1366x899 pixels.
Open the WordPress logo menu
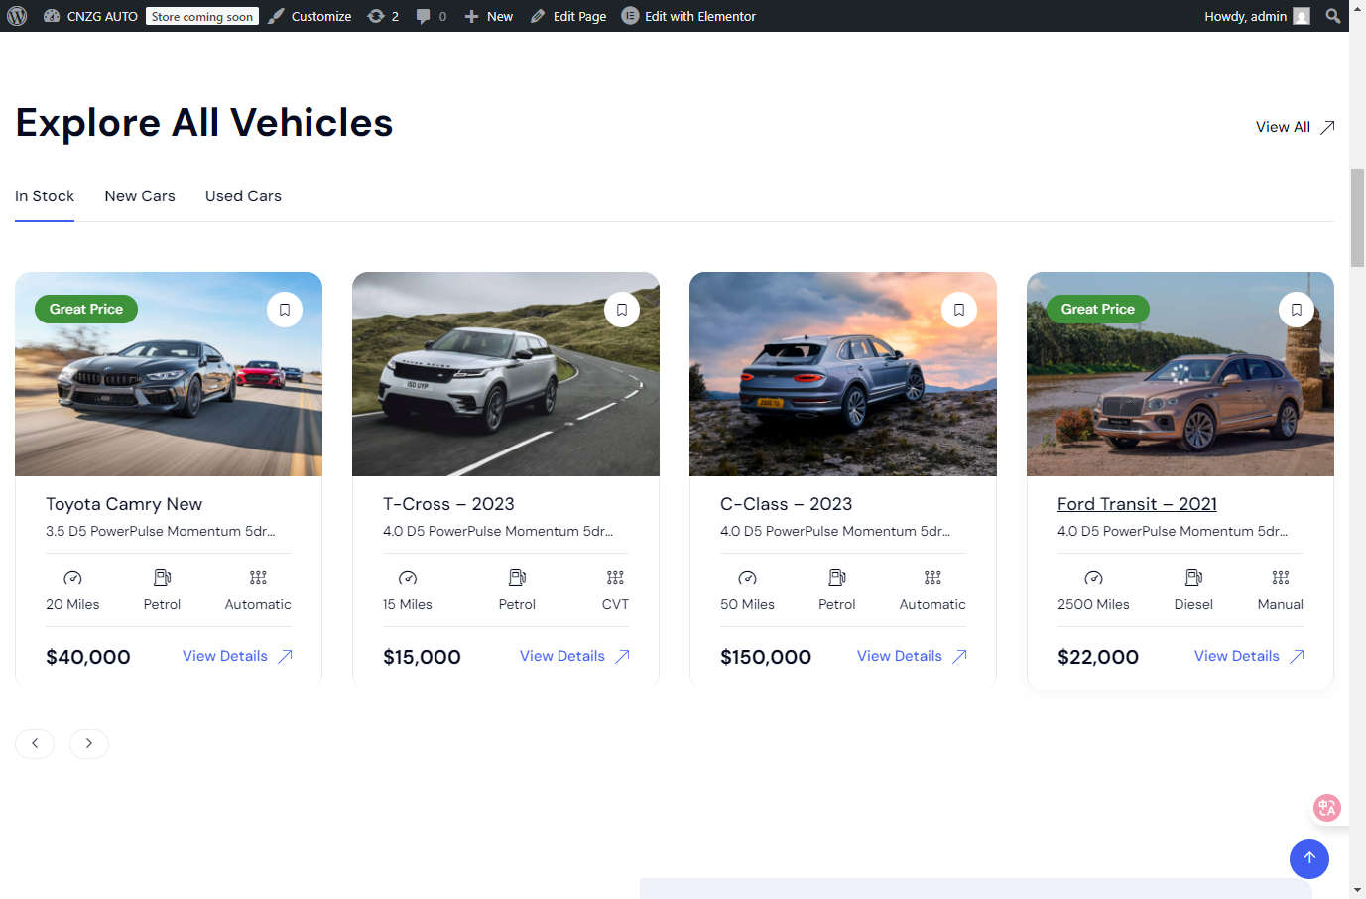click(17, 16)
